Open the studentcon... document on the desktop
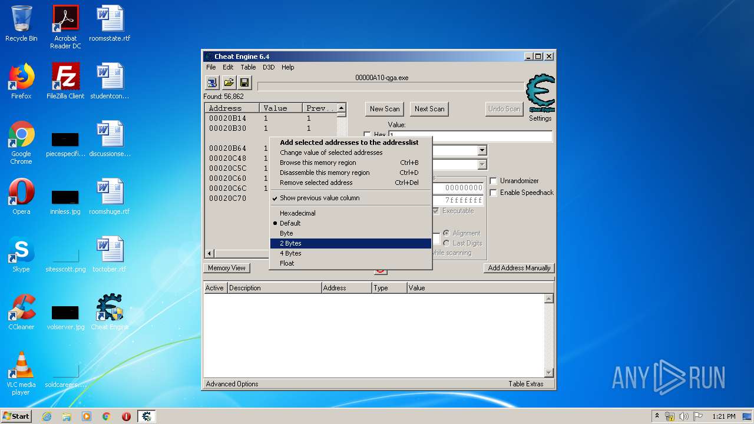The height and width of the screenshot is (424, 754). tap(110, 81)
